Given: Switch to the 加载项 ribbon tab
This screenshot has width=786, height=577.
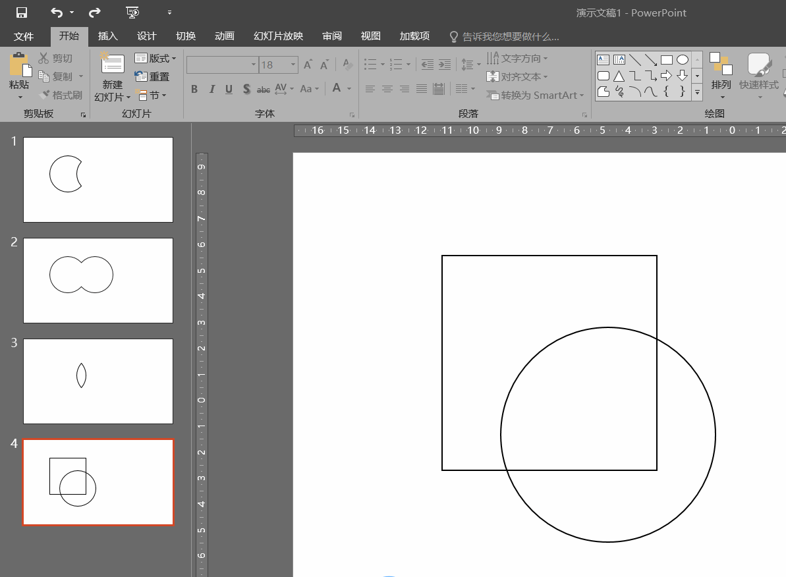Looking at the screenshot, I should tap(414, 36).
